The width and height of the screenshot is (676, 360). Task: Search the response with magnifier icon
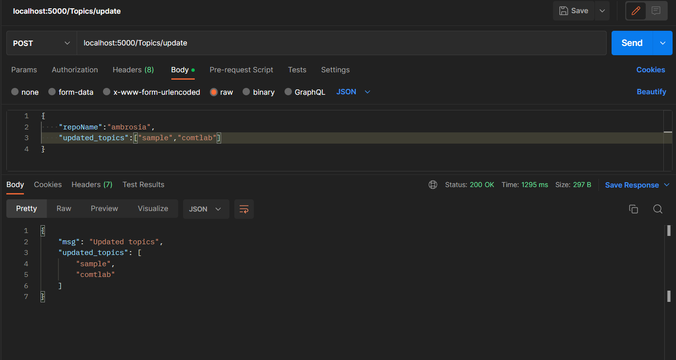coord(658,209)
